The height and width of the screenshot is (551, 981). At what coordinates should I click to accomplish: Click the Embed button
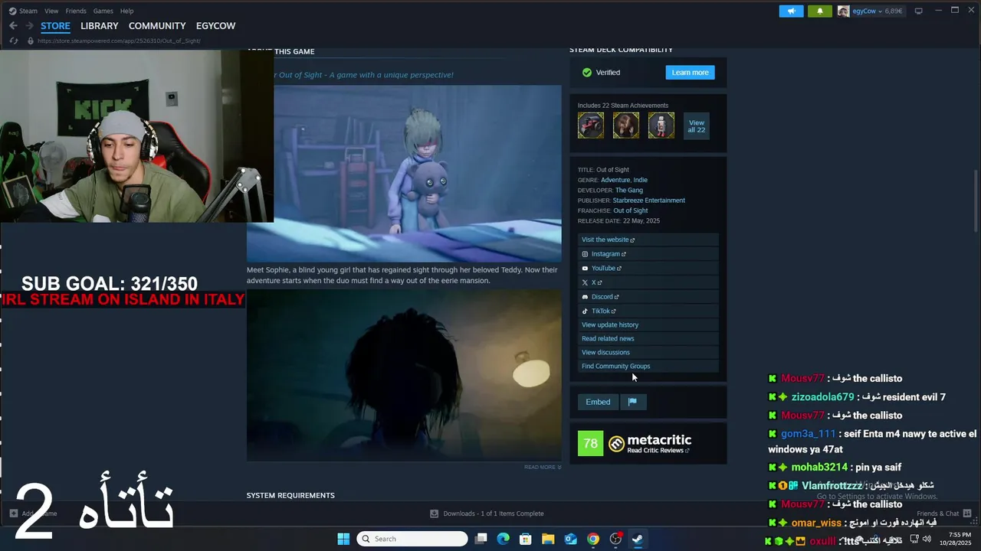tap(598, 402)
